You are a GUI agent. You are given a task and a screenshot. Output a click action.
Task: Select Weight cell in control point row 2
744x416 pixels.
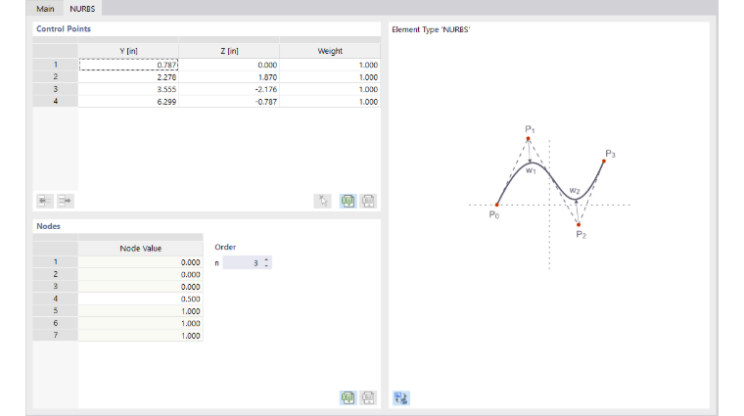330,77
